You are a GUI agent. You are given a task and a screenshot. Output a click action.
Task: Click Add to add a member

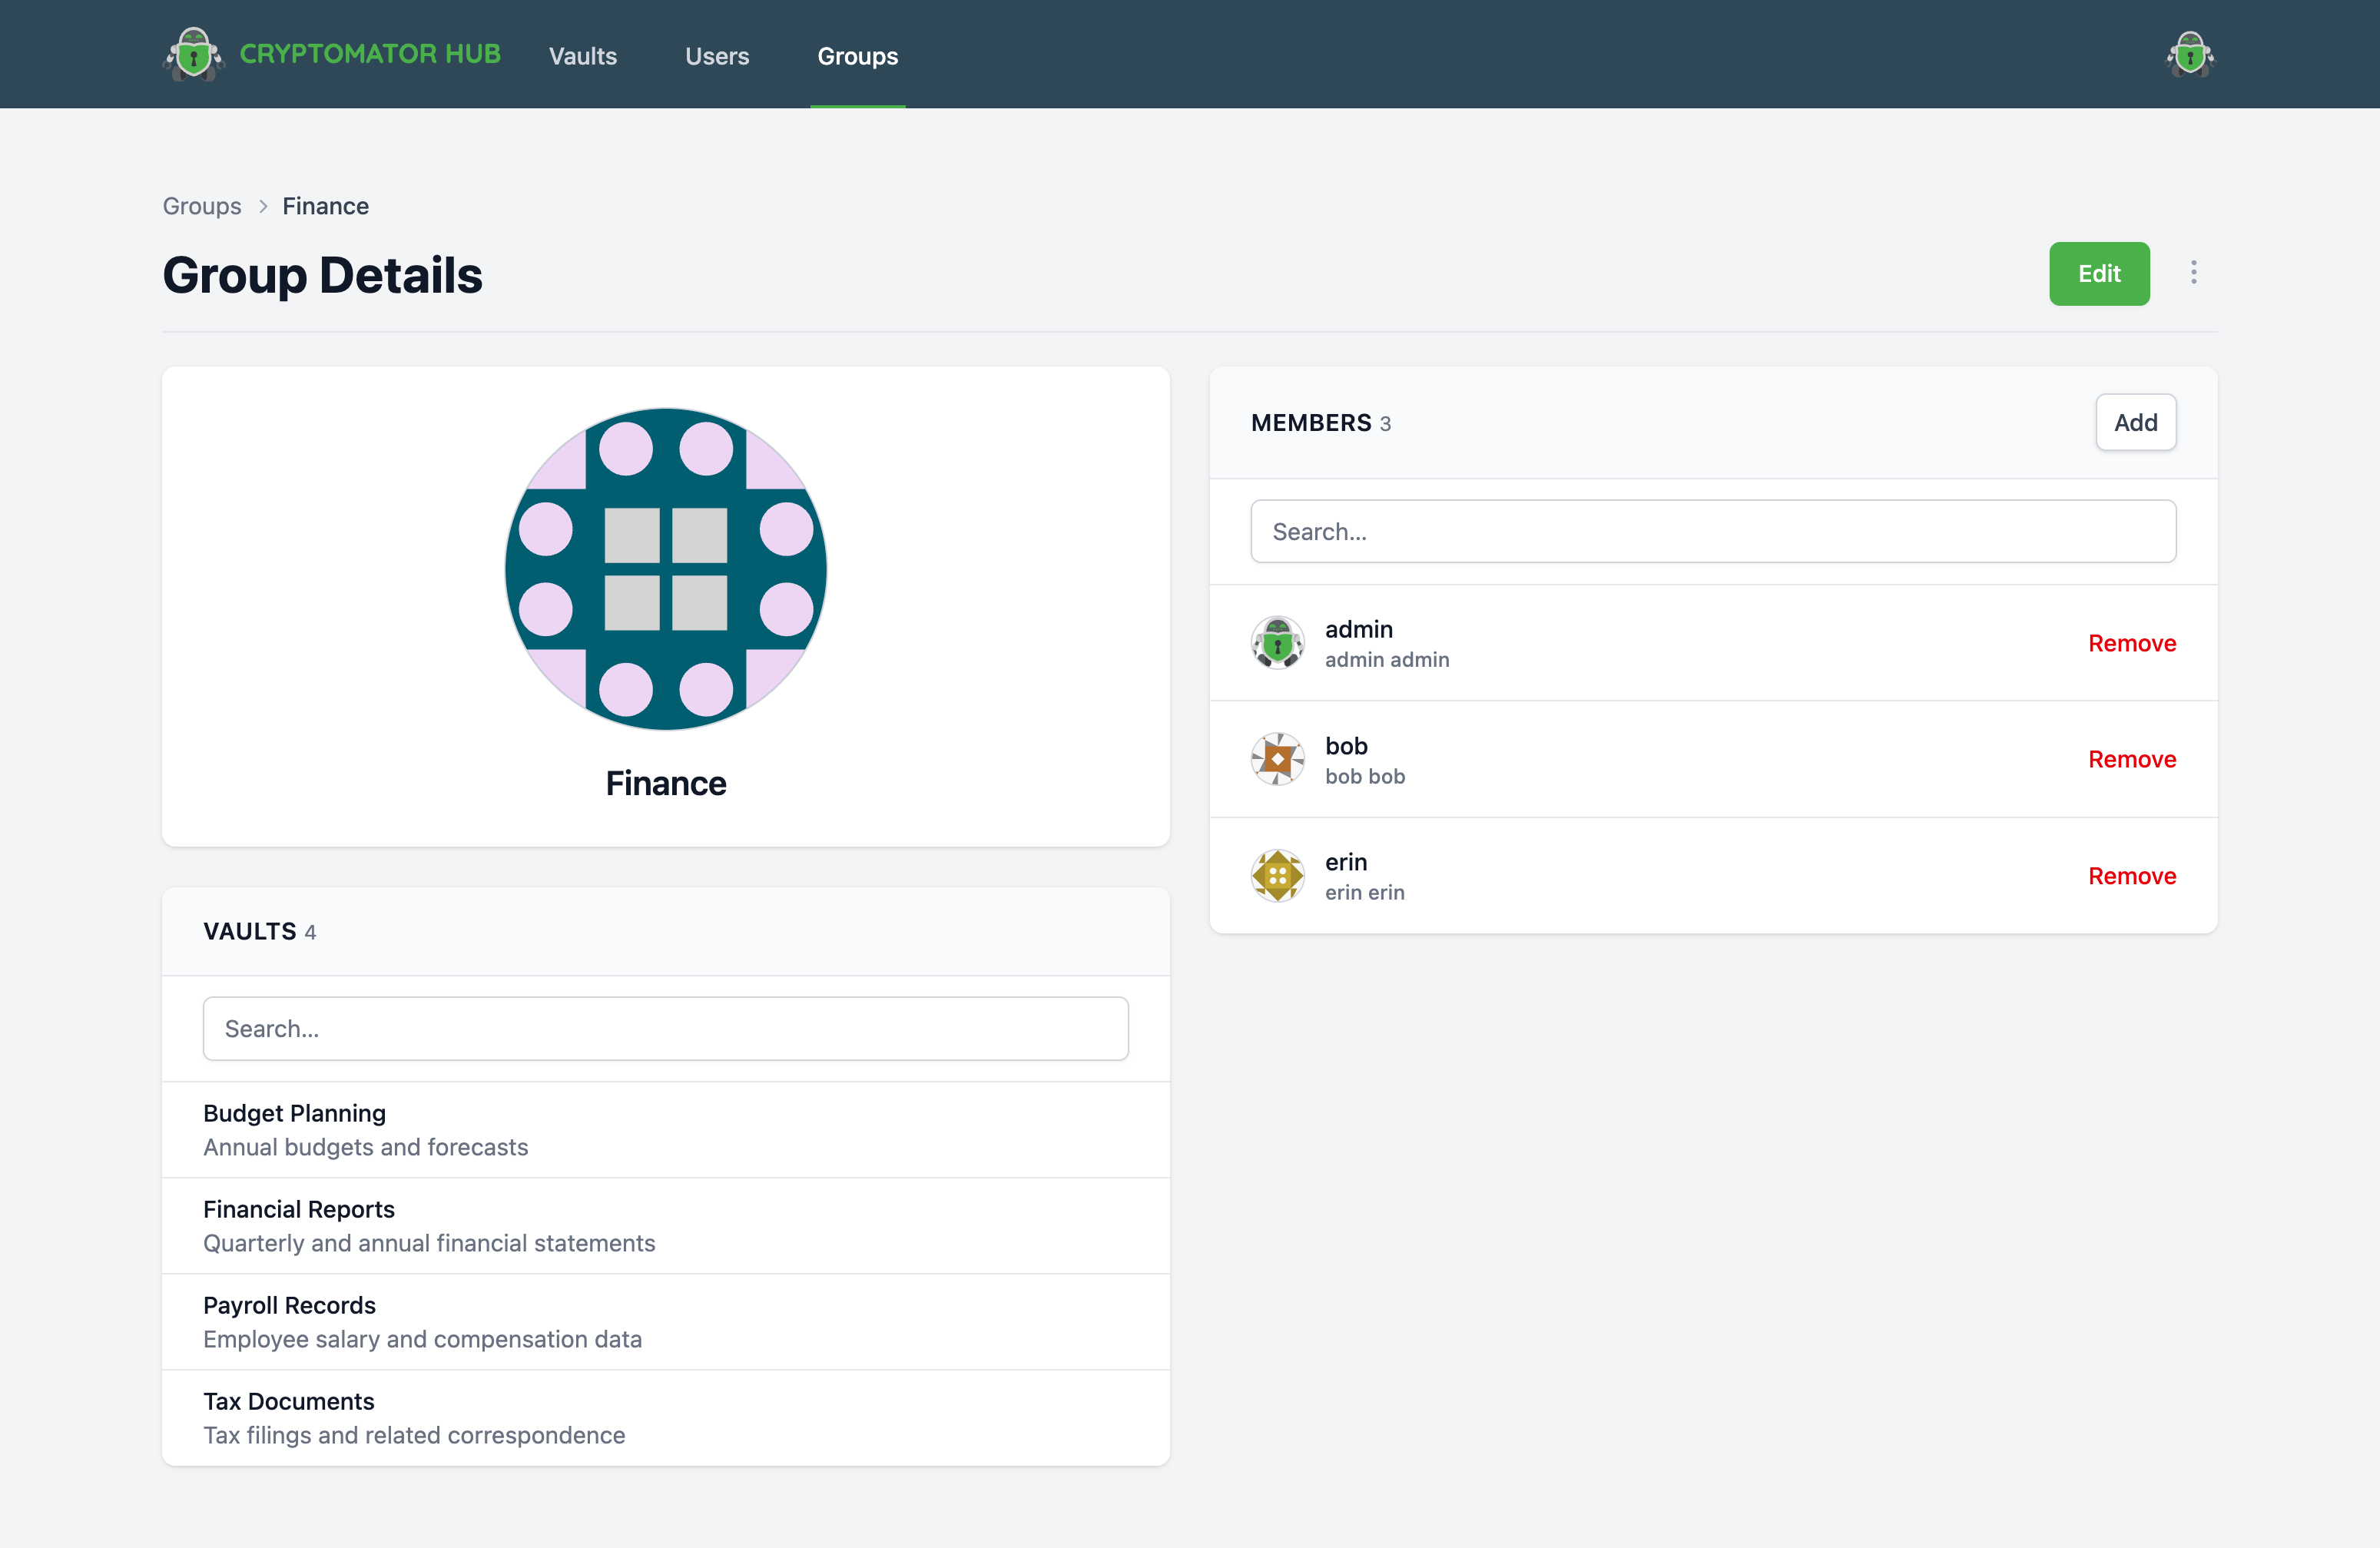point(2135,422)
